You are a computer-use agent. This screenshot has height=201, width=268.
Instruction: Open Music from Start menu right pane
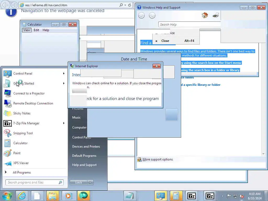[76, 118]
